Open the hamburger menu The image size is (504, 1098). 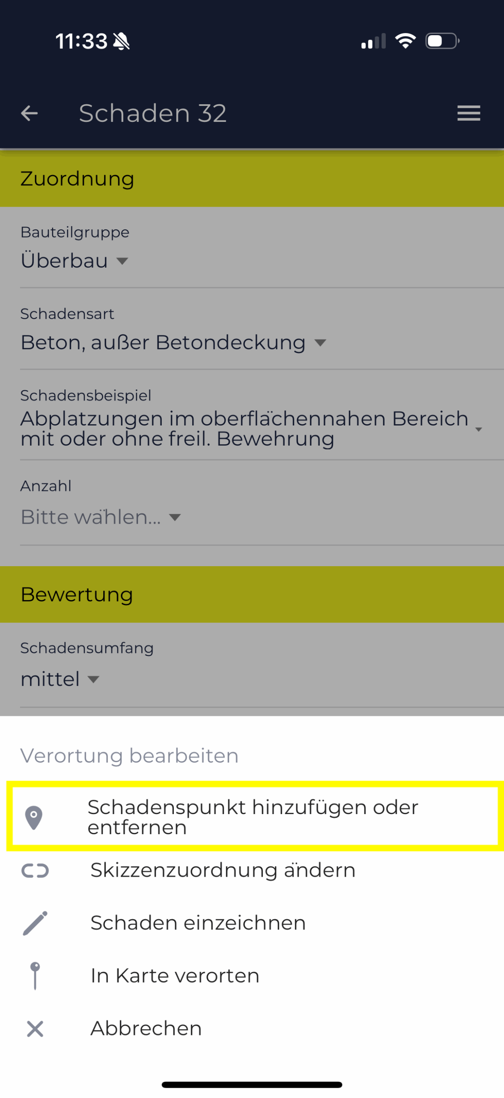pos(468,113)
